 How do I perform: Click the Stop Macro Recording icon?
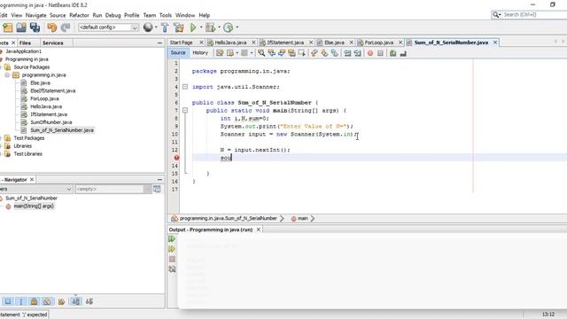380,53
